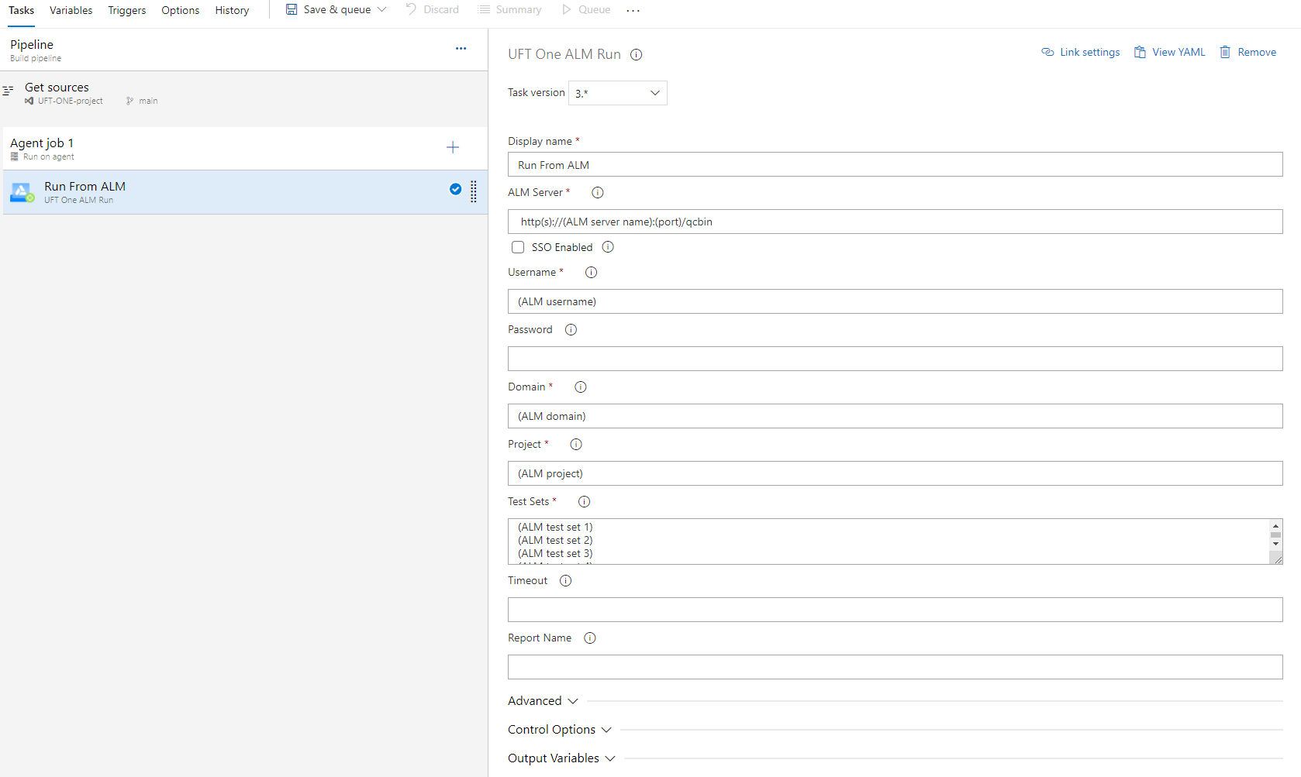Remove the task using the Remove button
Screen dimensions: 1301x777
click(x=1248, y=53)
